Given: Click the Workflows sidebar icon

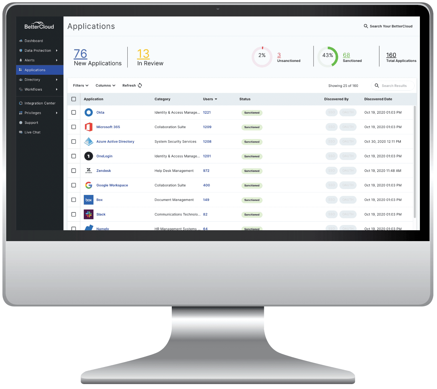Looking at the screenshot, I should tap(21, 89).
